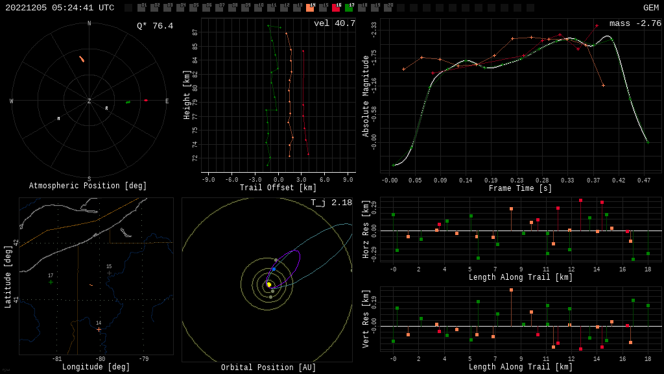The width and height of the screenshot is (664, 374).
Task: Select station 07 box in top bar
Action: [219, 7]
